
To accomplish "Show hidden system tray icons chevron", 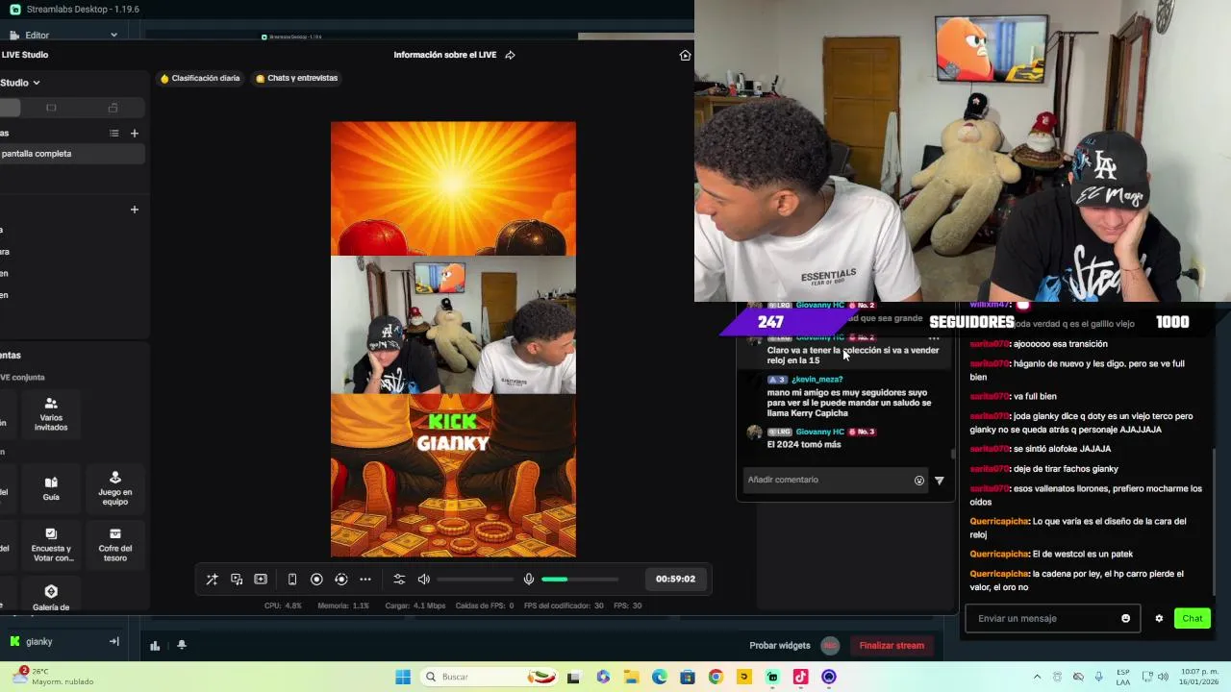I will pyautogui.click(x=1037, y=677).
